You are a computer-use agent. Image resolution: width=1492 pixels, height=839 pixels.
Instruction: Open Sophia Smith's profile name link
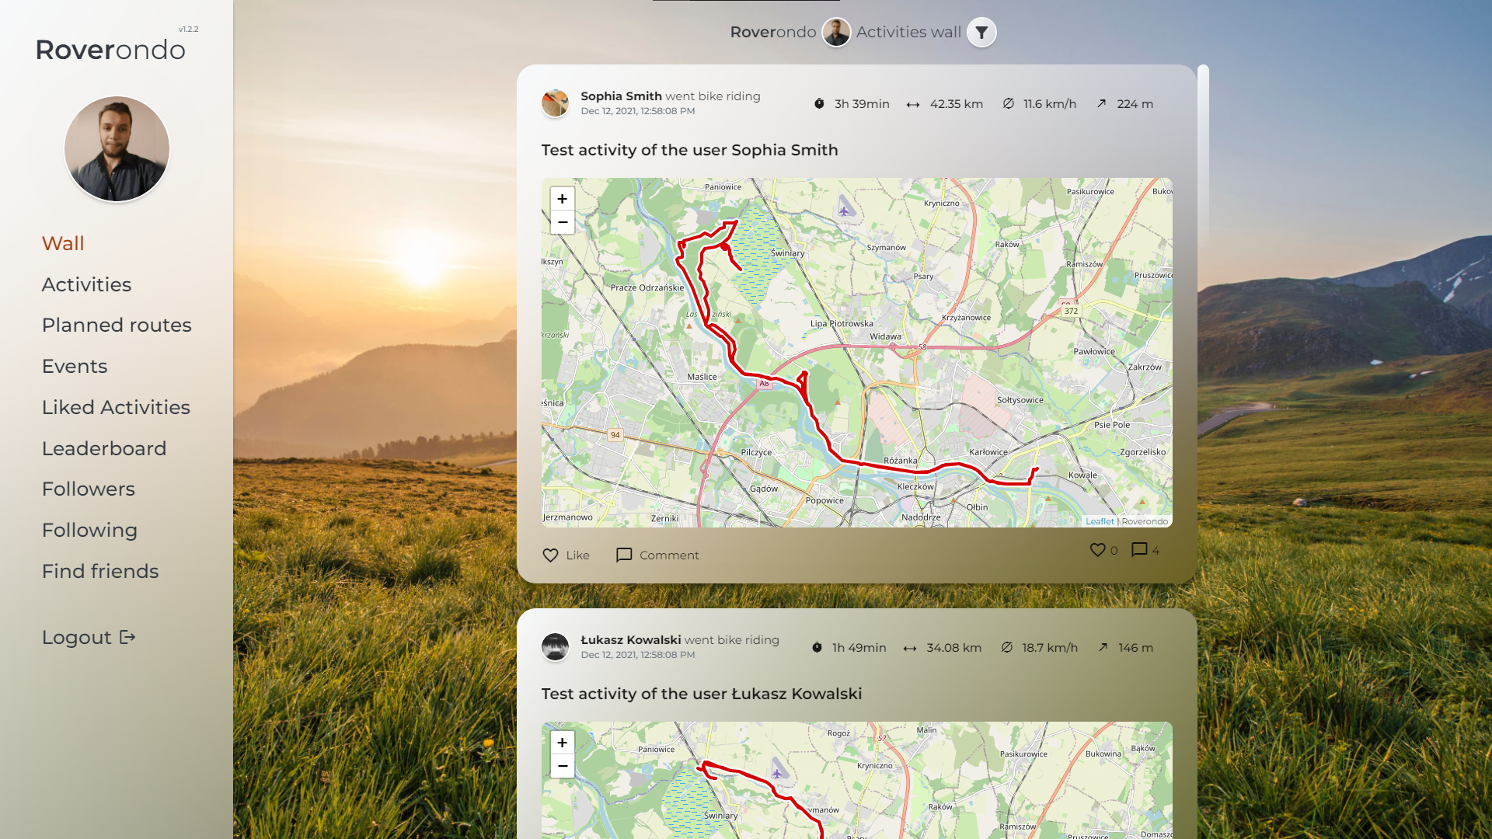click(621, 96)
